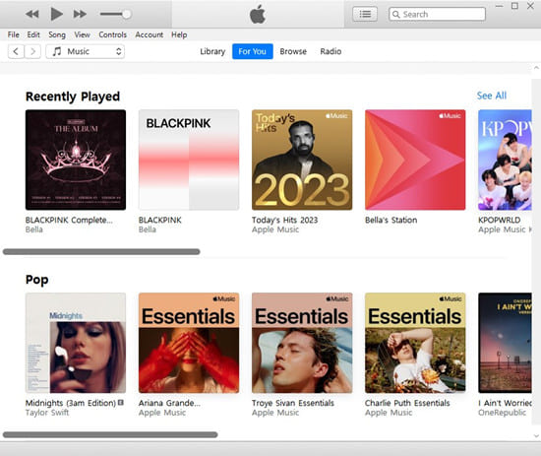Image resolution: width=541 pixels, height=456 pixels.
Task: Open Midnights (3am Edition) album cover
Action: (x=76, y=343)
